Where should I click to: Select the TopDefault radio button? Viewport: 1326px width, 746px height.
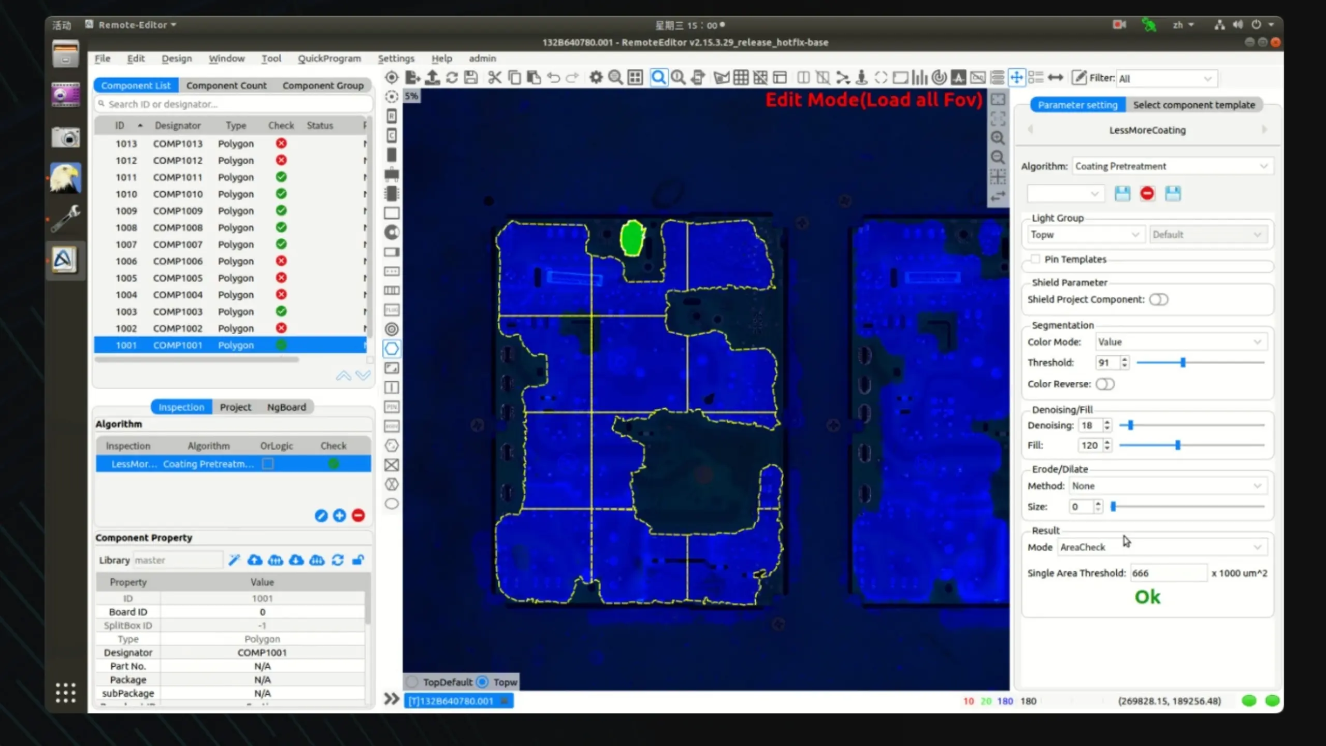[x=412, y=682]
